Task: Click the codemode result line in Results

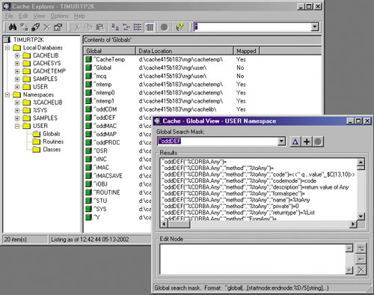Action: point(239,180)
